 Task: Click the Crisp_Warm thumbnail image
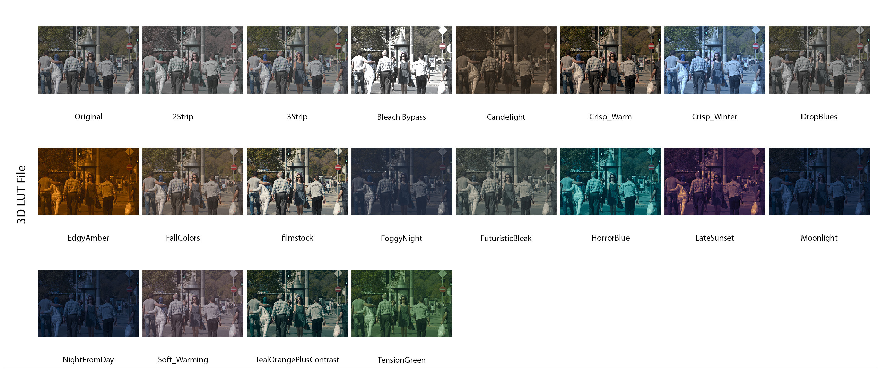tap(610, 60)
